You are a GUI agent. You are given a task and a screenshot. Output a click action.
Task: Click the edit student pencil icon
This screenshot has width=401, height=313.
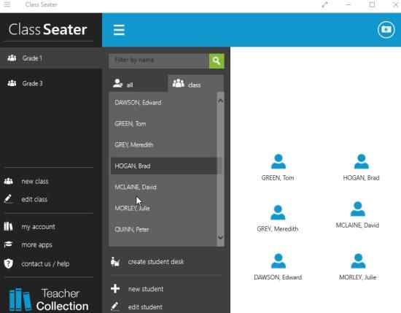coord(115,306)
